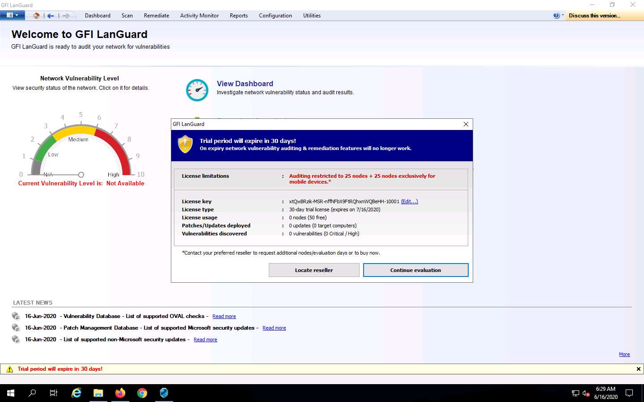Screen dimensions: 644x402
Task: Click the Vulnerability Database news icon
Action: point(16,316)
